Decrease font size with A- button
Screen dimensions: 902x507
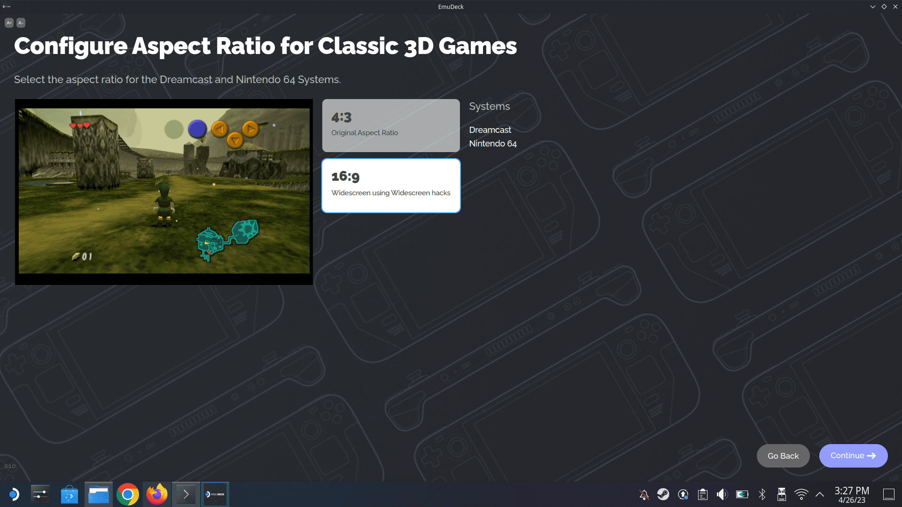pos(21,23)
